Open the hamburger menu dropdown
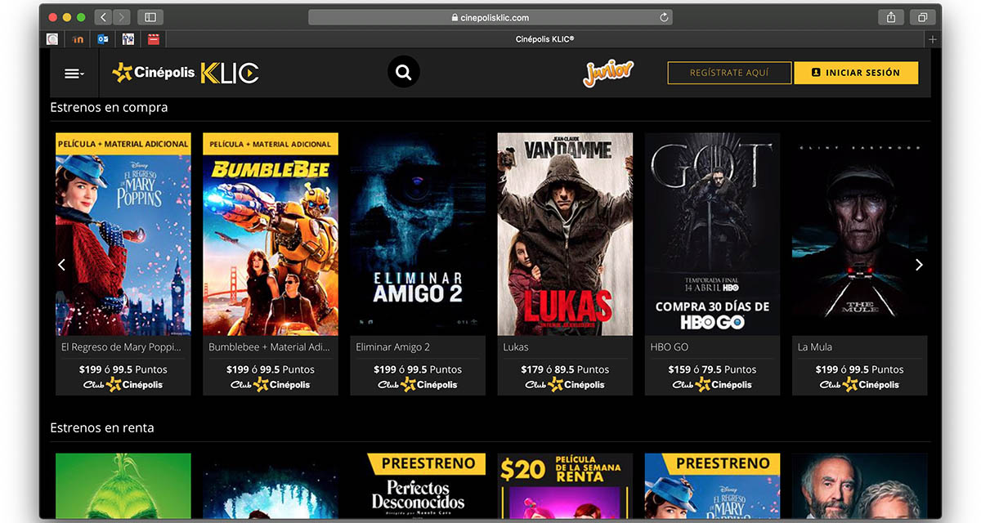This screenshot has width=981, height=523. (x=74, y=74)
